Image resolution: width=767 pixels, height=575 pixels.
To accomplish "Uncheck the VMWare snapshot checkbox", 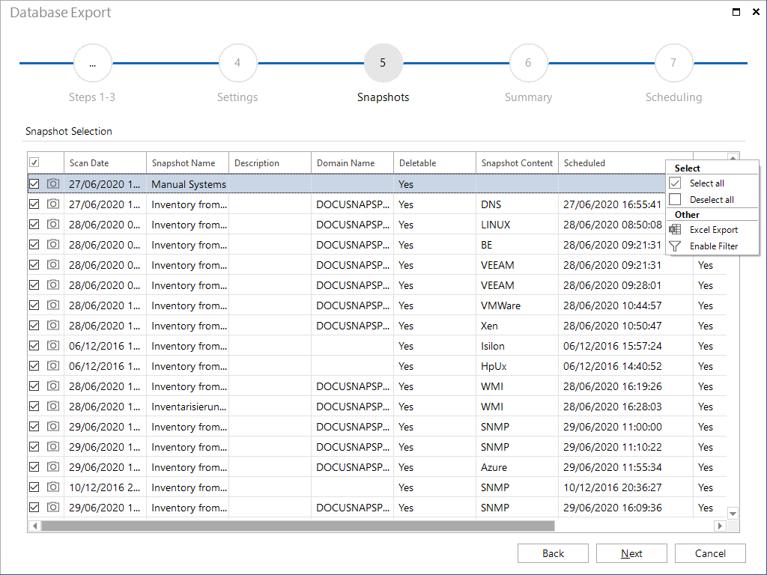I will point(34,305).
